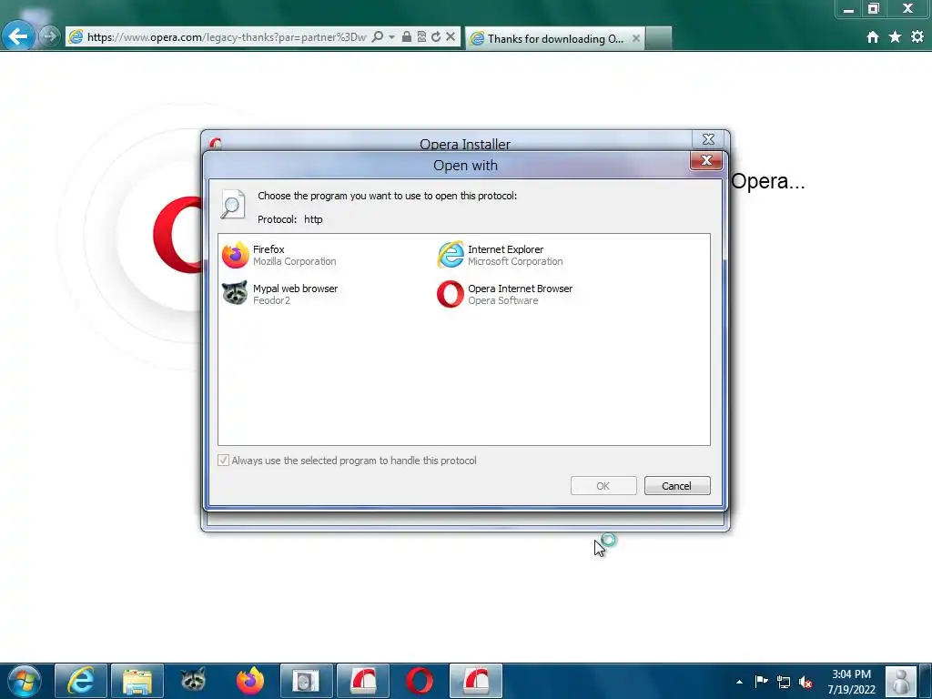Open the Windows Start orb

click(24, 681)
